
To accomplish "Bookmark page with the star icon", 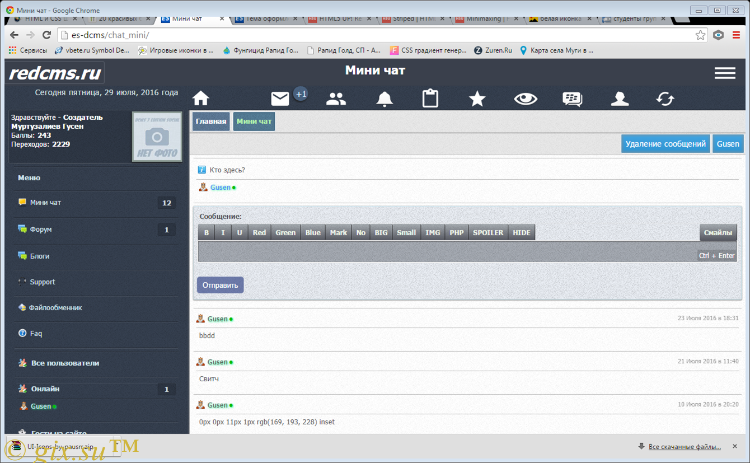I will pos(700,35).
